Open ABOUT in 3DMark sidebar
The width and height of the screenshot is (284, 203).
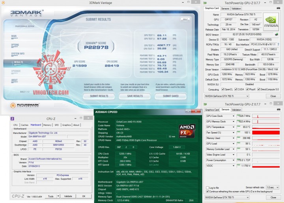[14, 81]
